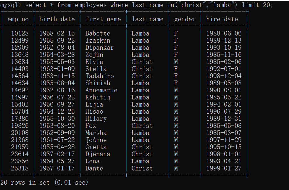This screenshot has width=289, height=190.
Task: Click employee number 15704
Action: (x=20, y=112)
